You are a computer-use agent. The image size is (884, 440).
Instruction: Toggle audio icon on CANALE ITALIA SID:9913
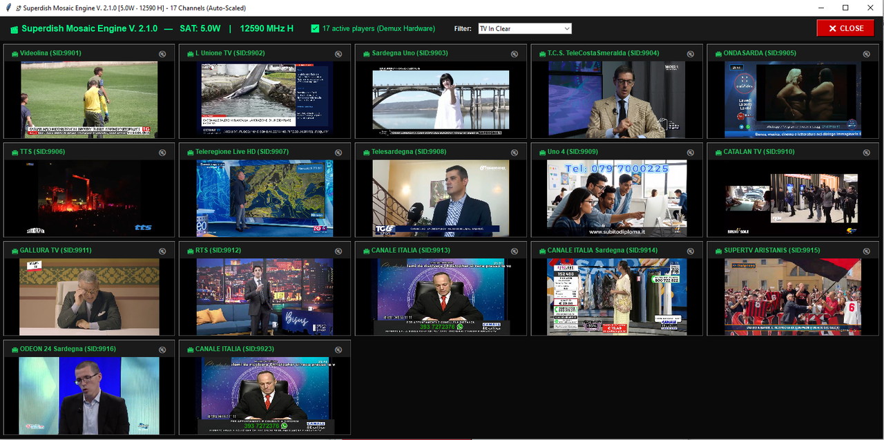click(x=515, y=251)
